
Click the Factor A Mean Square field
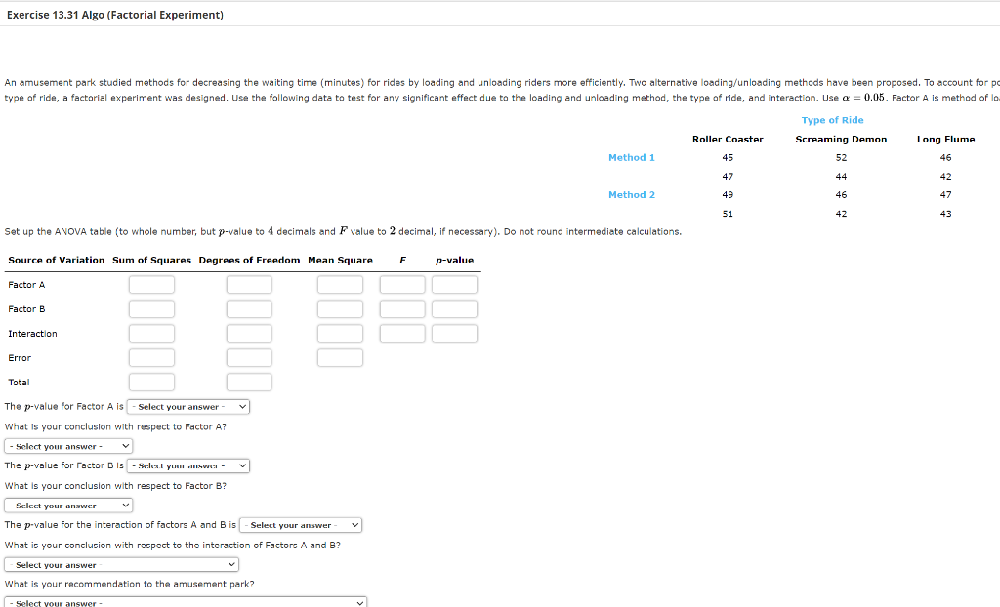pyautogui.click(x=341, y=284)
